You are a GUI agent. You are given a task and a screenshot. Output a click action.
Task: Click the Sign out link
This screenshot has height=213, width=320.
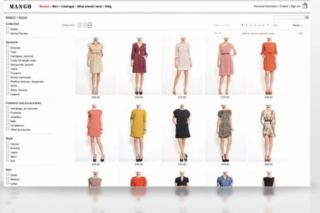pos(295,6)
